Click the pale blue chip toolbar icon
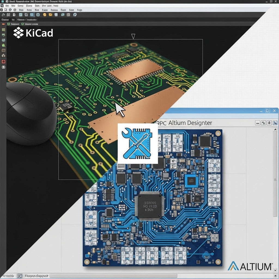The image size is (279, 279). (x=56, y=15)
